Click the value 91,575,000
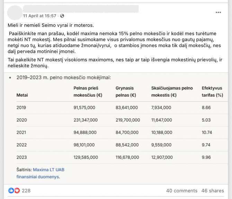Viewport: 232px width, 199px height. pos(84,107)
